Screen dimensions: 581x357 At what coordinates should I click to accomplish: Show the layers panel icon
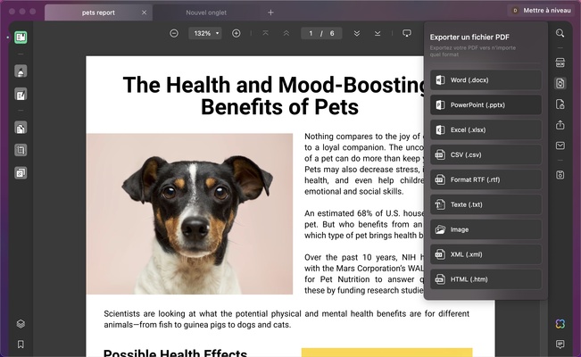click(x=21, y=324)
